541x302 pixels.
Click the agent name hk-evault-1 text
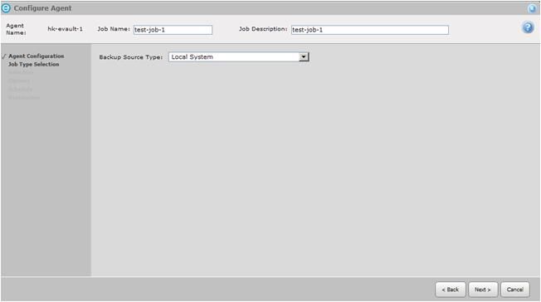66,29
